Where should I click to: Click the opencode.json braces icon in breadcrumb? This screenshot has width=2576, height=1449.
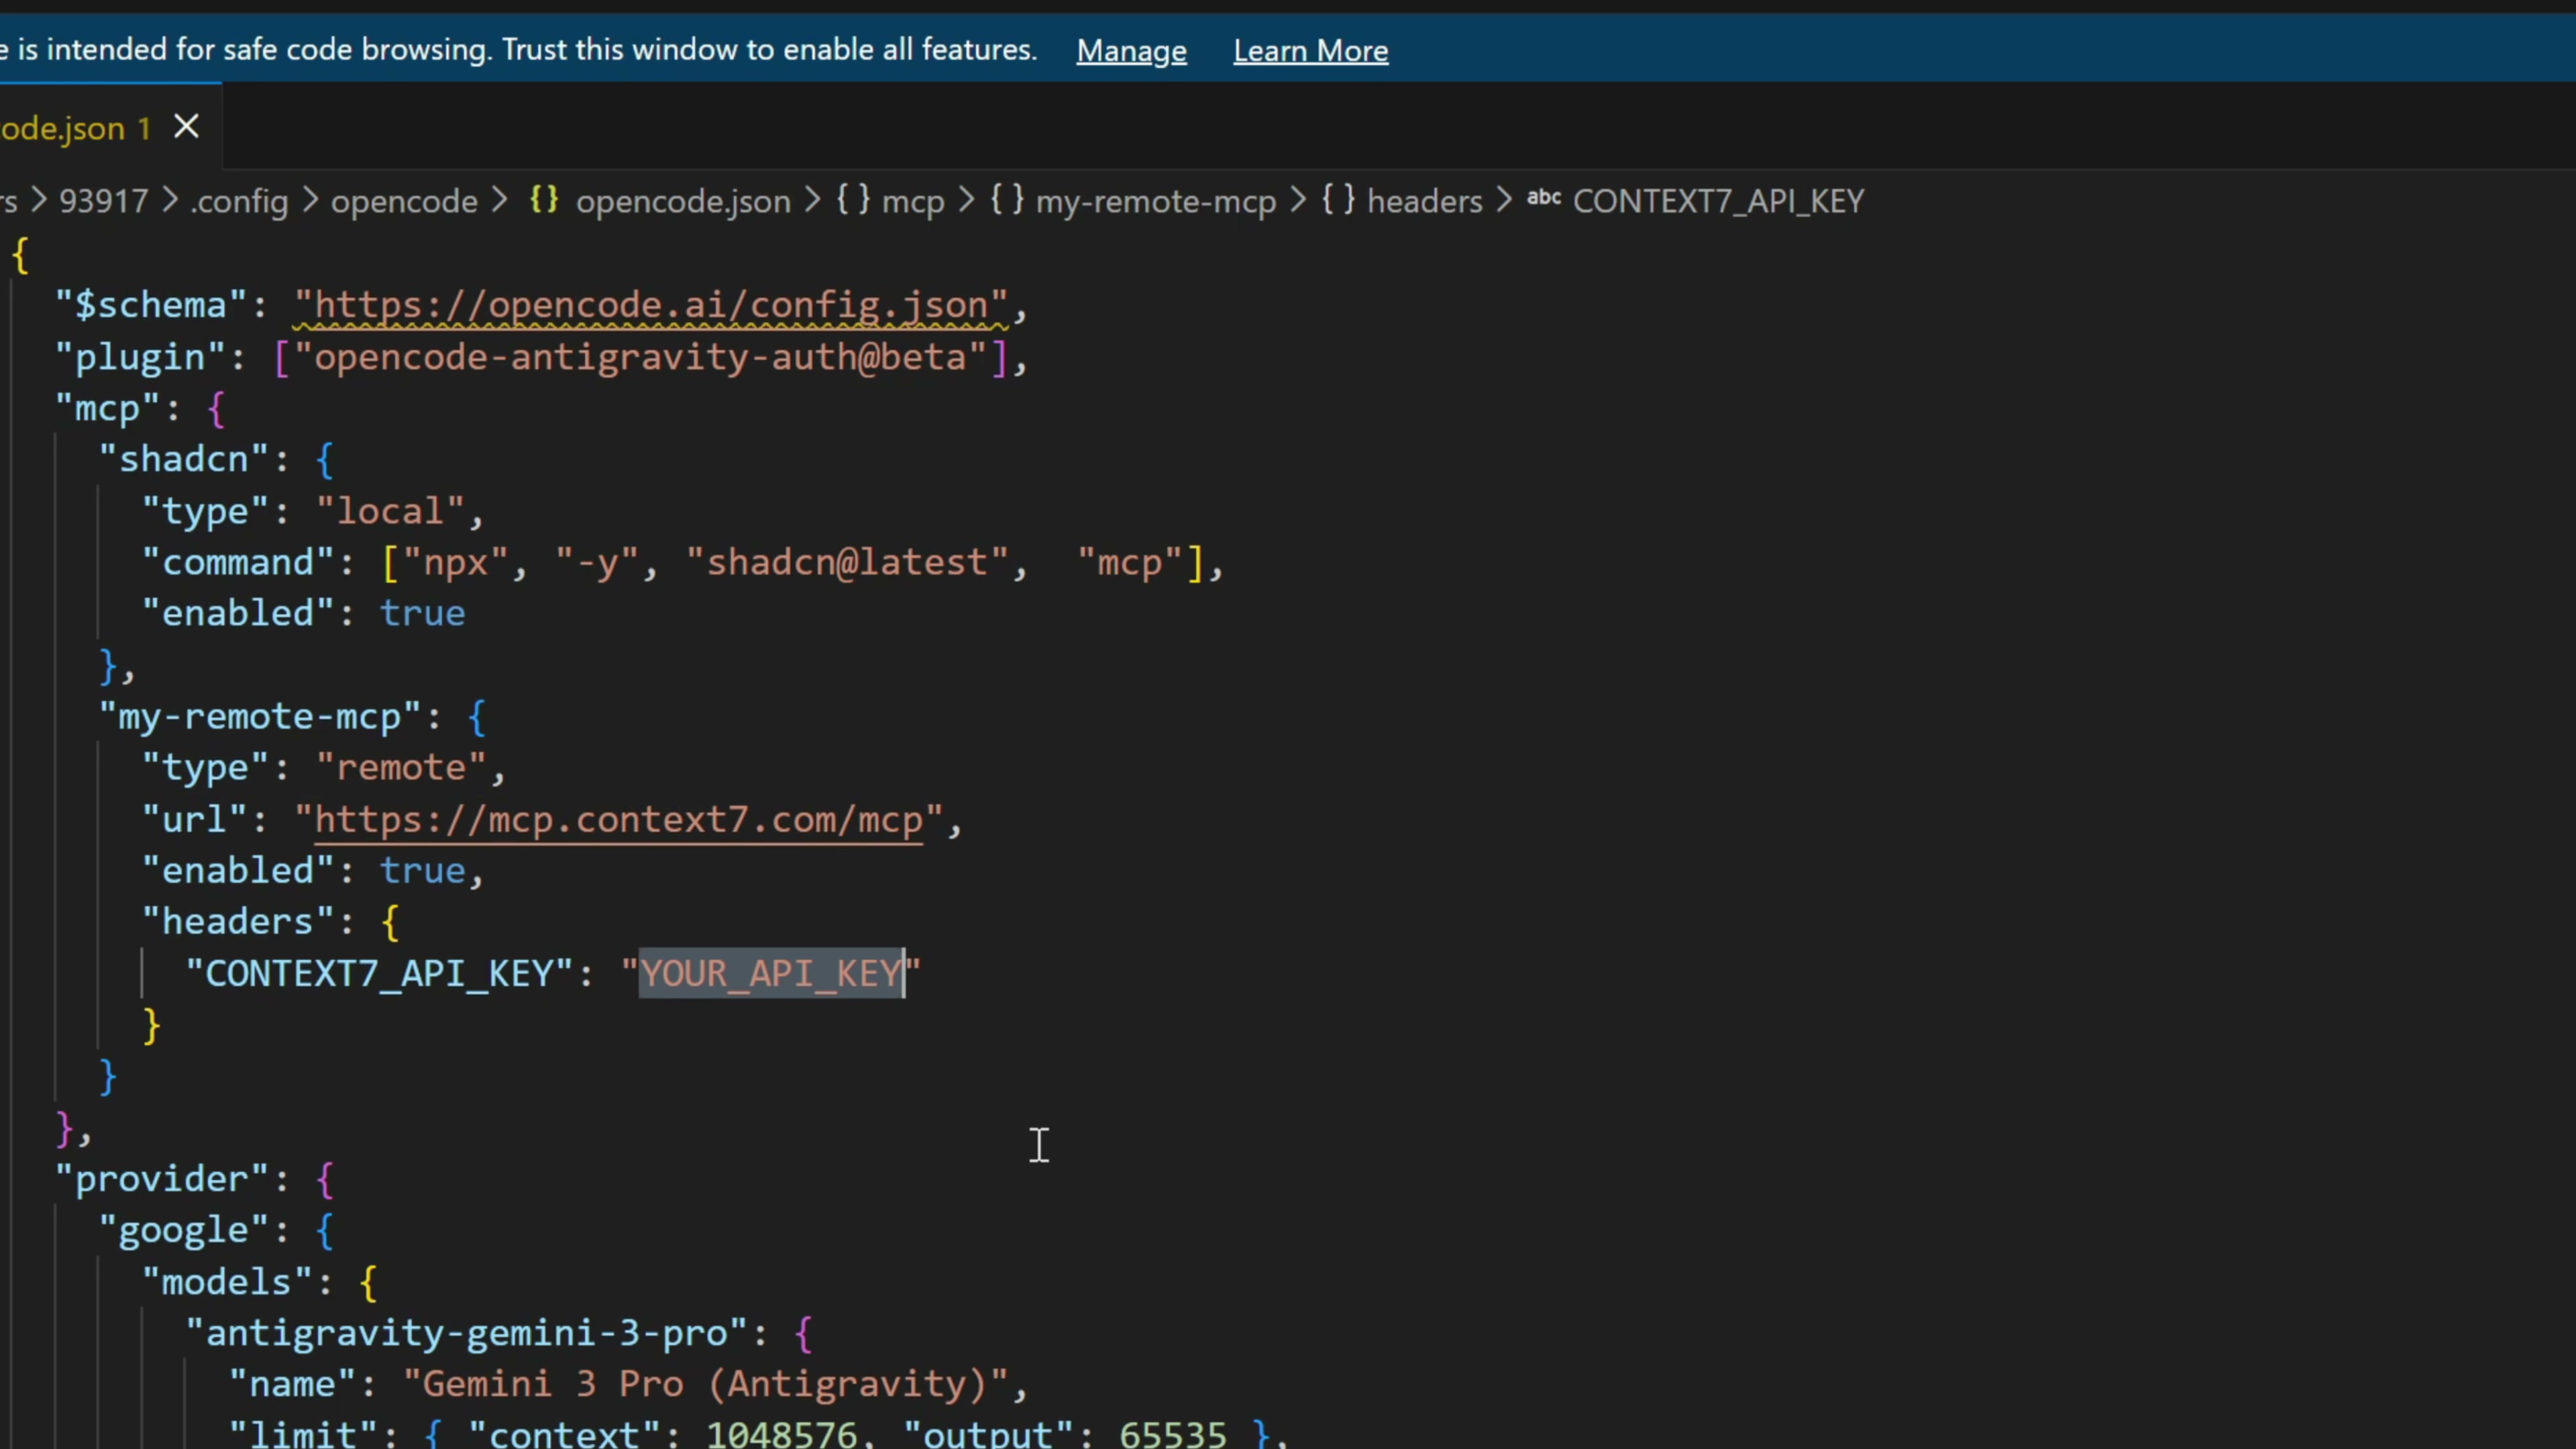click(x=544, y=200)
